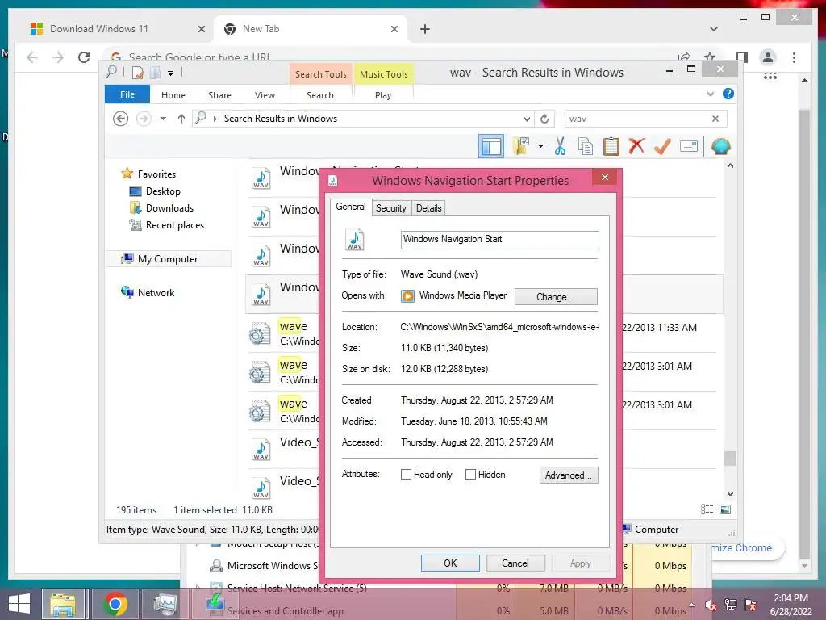Switch to large icons view in status bar
This screenshot has width=826, height=620.
(725, 509)
